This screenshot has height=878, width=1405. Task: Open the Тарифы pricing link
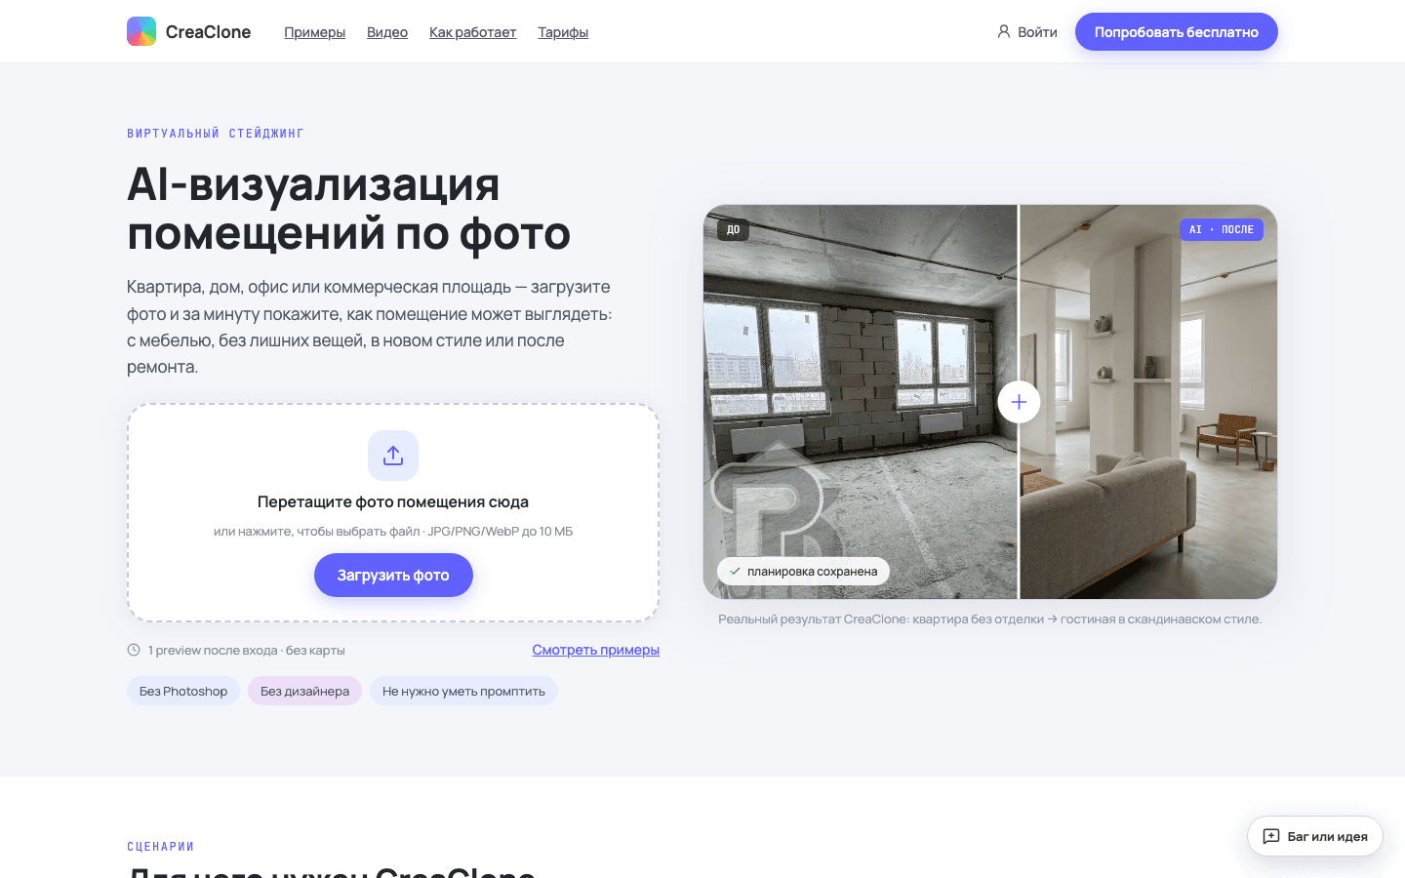click(x=563, y=32)
